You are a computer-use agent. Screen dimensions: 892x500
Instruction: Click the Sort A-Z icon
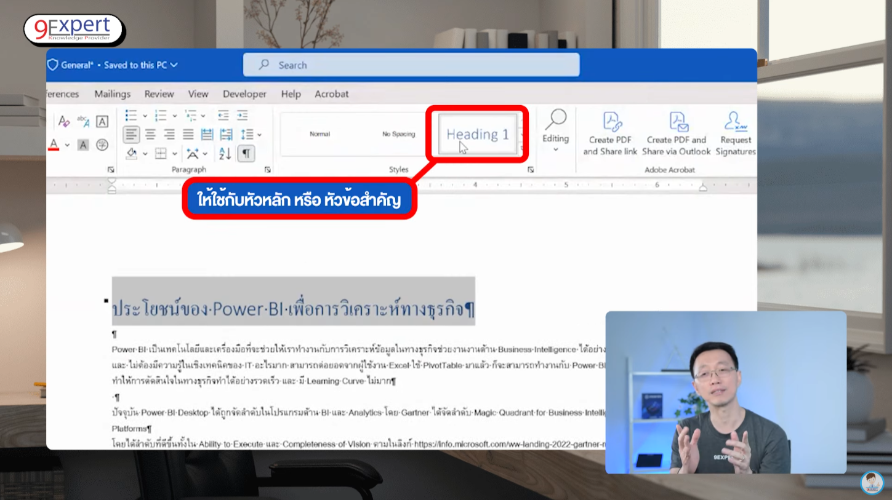click(x=225, y=153)
